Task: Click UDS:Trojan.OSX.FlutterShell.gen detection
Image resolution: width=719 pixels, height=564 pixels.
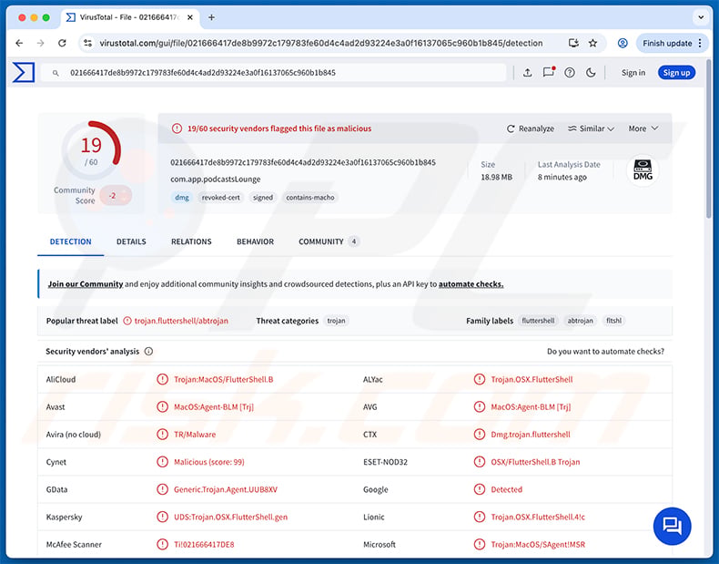Action: tap(230, 518)
